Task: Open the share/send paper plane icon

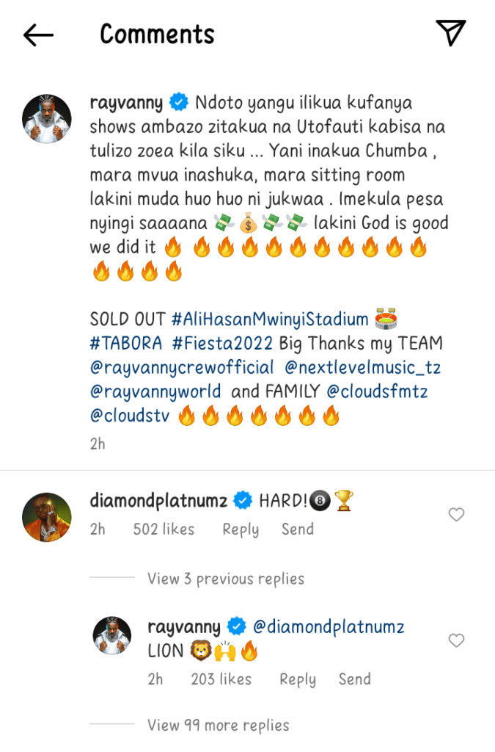Action: [x=451, y=33]
